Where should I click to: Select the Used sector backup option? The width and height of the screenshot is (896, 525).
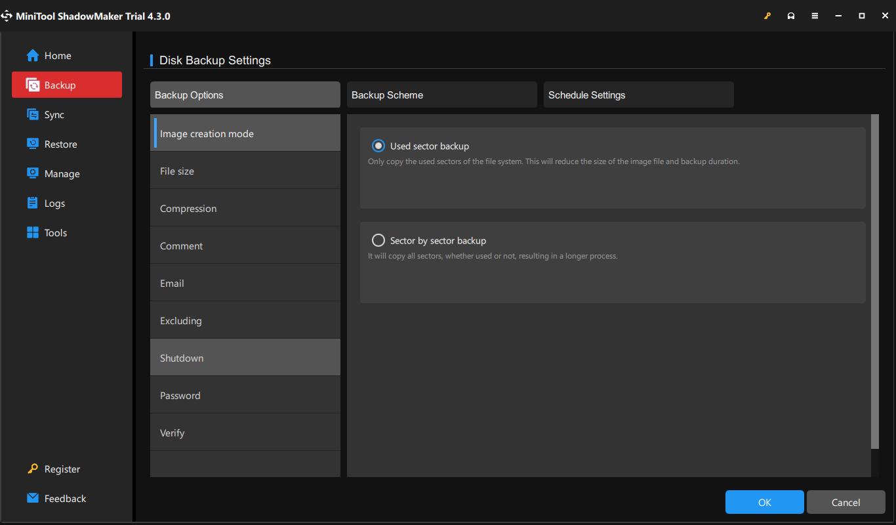378,146
